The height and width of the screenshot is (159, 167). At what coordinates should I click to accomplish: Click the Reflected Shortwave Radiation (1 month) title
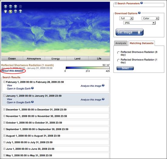coord(27,65)
